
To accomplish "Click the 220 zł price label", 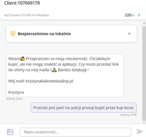I will (130, 15).
